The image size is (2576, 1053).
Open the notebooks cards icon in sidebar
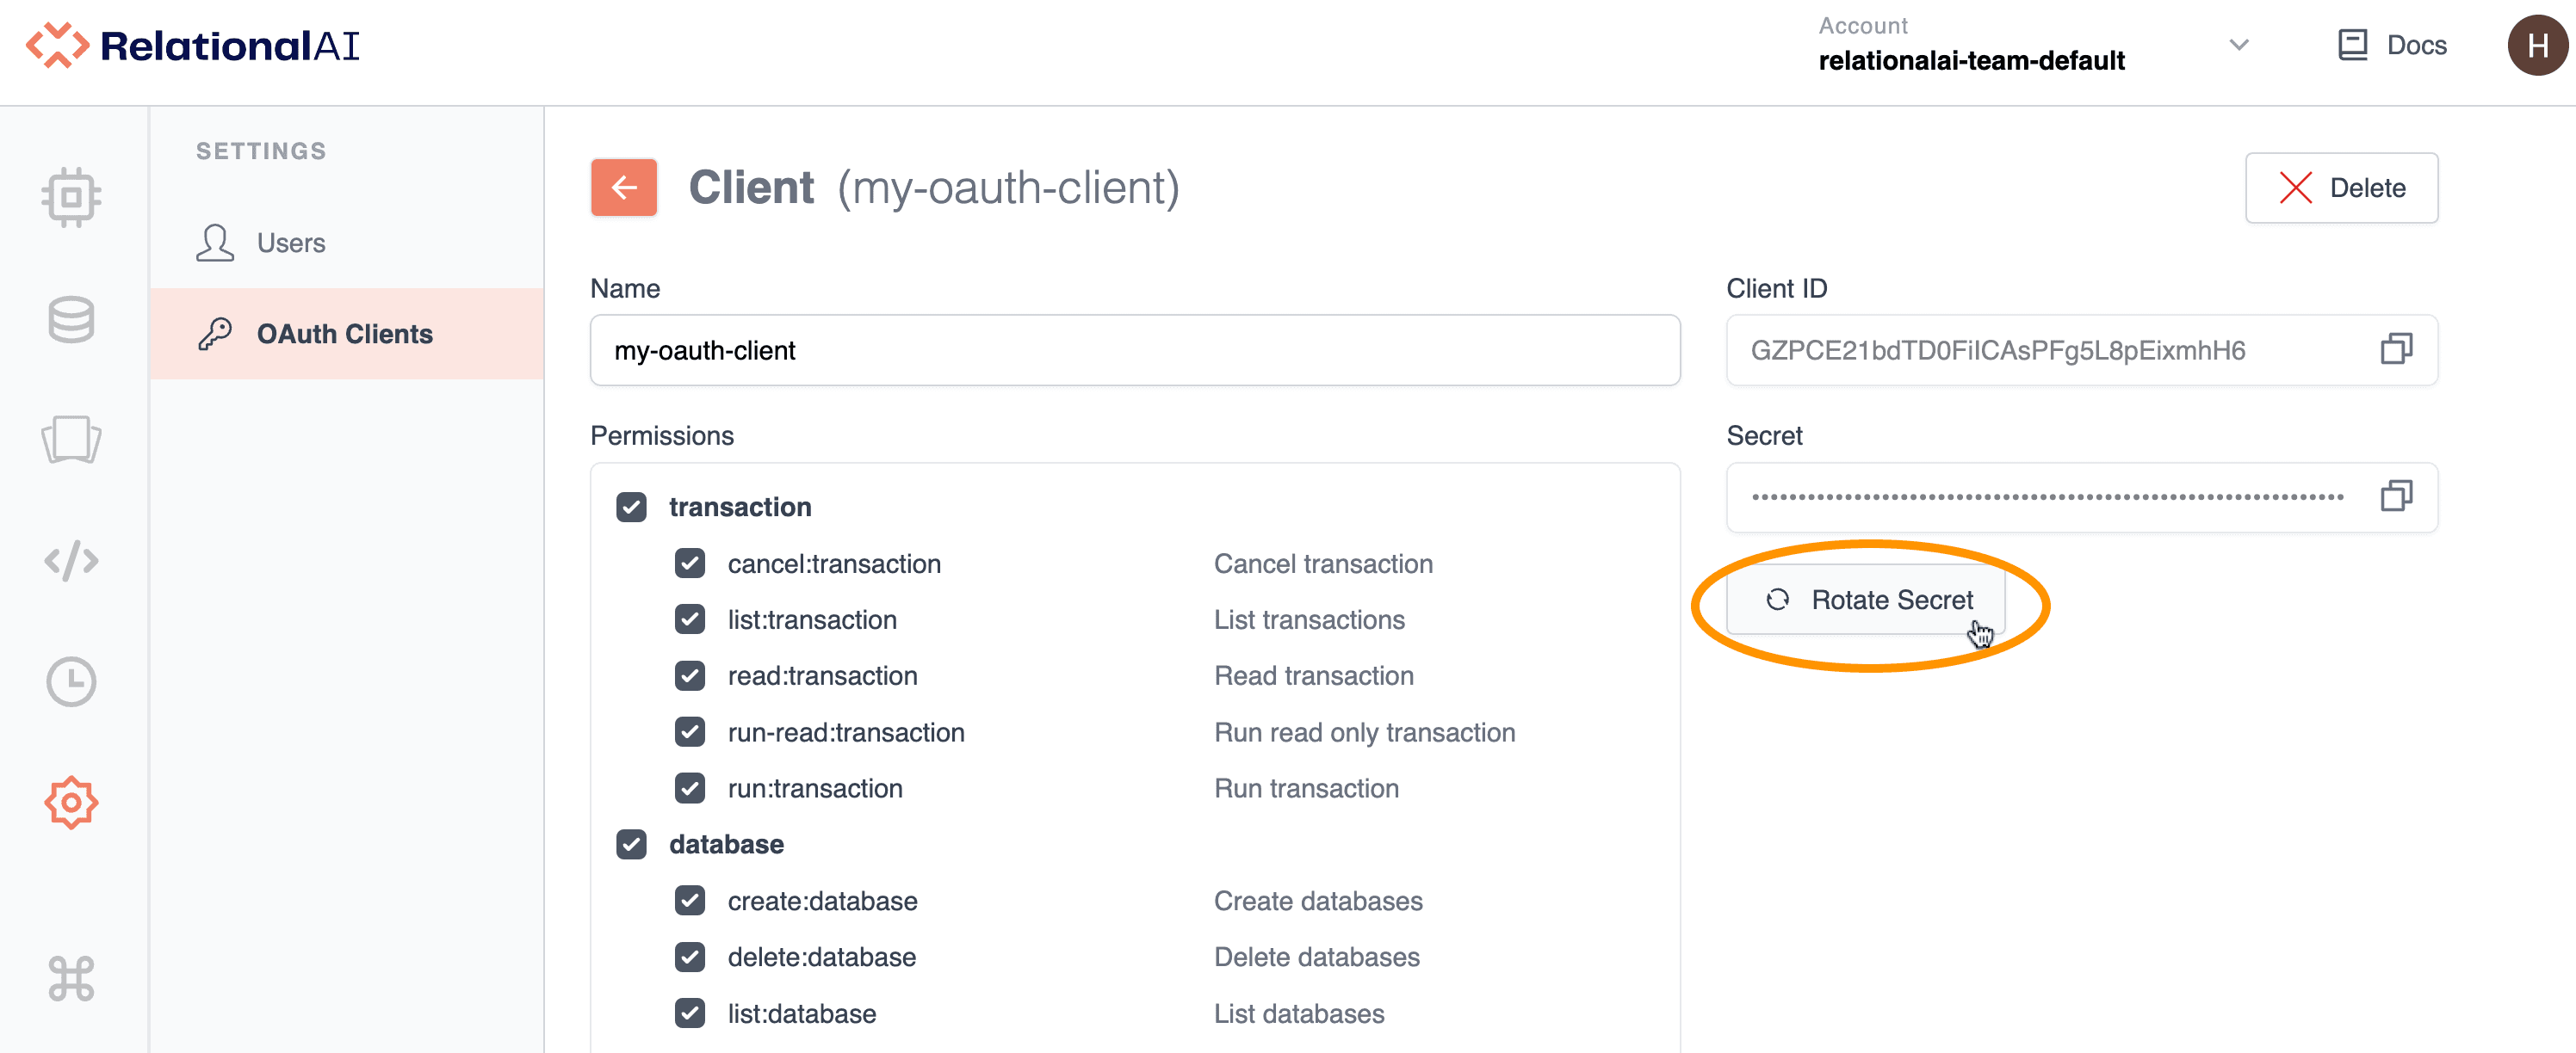pos(71,440)
